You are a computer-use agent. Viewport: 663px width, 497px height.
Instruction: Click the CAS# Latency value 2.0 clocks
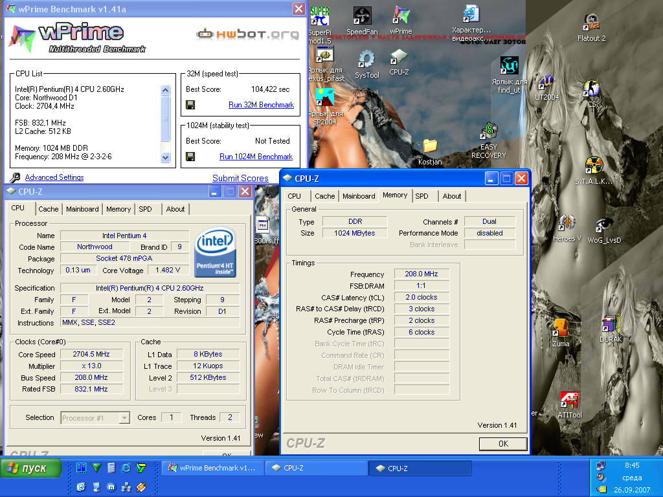421,297
